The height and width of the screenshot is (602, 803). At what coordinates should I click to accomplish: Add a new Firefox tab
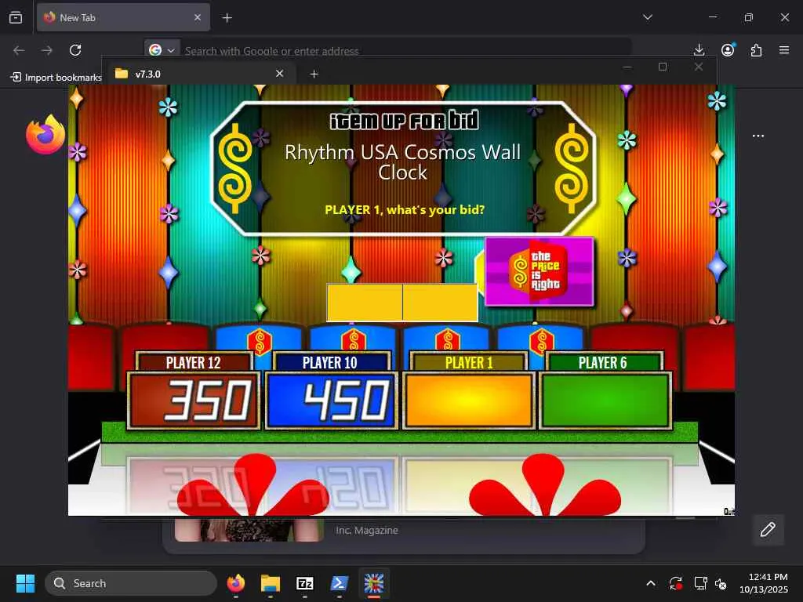pyautogui.click(x=227, y=18)
